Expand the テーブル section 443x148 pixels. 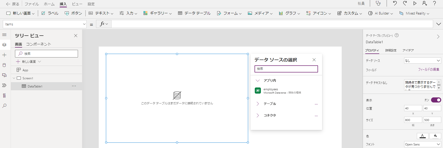(258, 104)
